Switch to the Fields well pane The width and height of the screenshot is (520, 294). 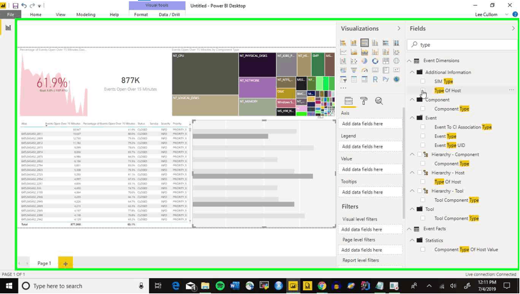click(349, 101)
